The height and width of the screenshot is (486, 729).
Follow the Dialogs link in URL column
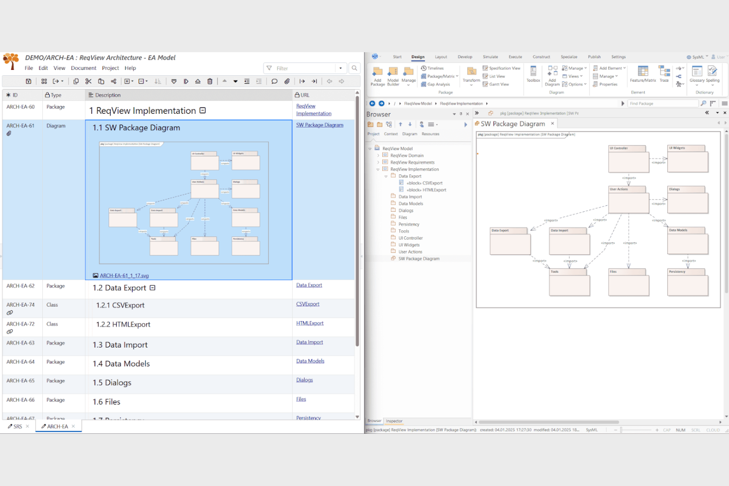tap(304, 380)
